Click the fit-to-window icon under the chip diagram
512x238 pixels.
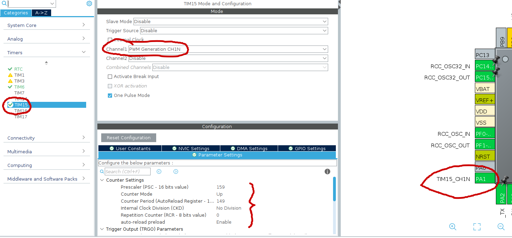[x=477, y=227]
